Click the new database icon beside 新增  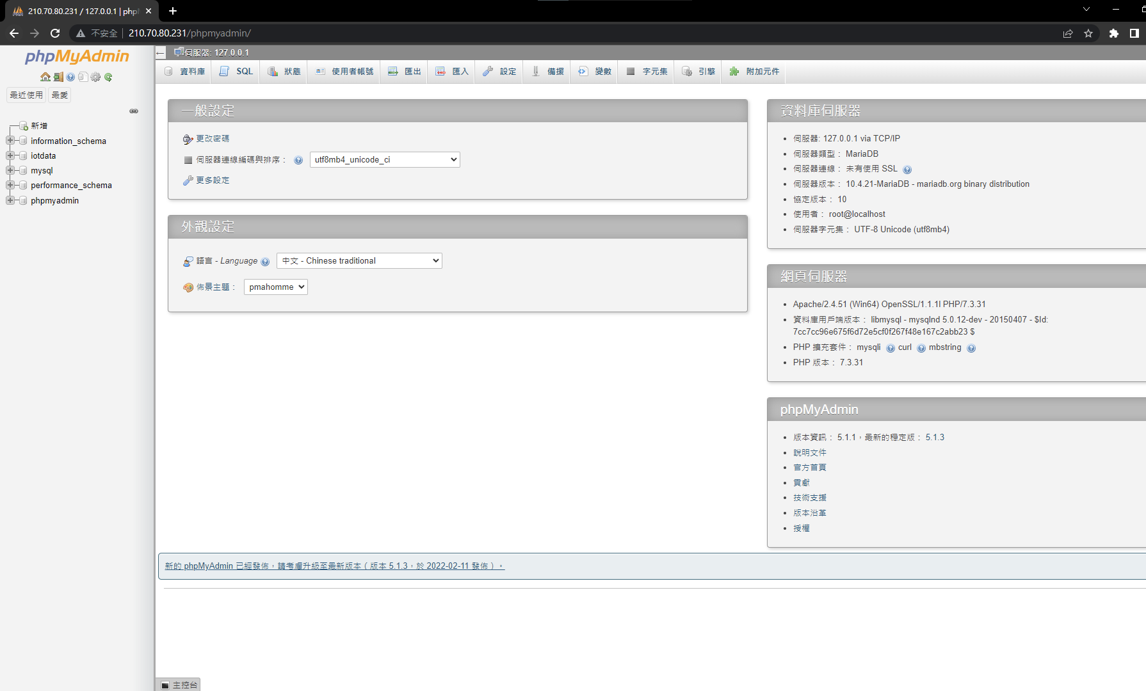click(x=24, y=126)
